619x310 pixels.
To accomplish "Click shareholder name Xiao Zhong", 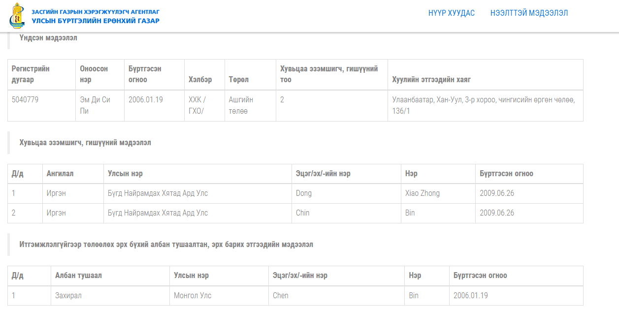I will tap(422, 193).
